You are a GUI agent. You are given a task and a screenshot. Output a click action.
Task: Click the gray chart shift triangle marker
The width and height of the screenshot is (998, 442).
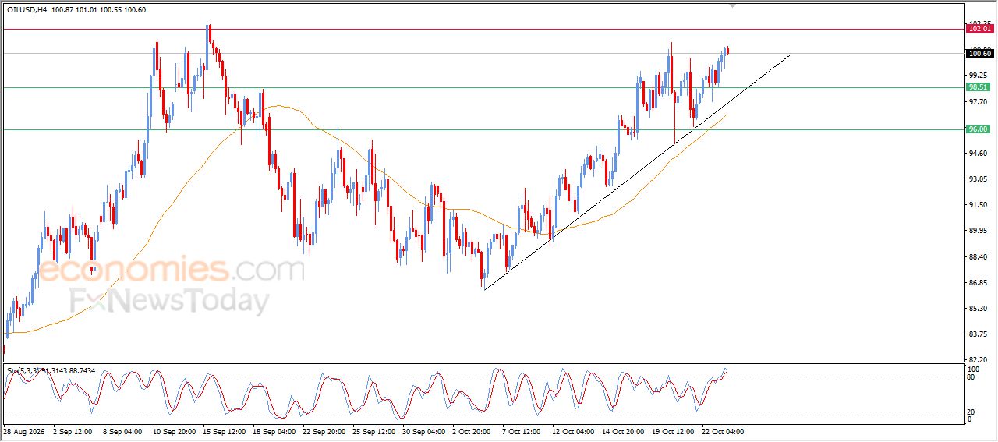(732, 5)
